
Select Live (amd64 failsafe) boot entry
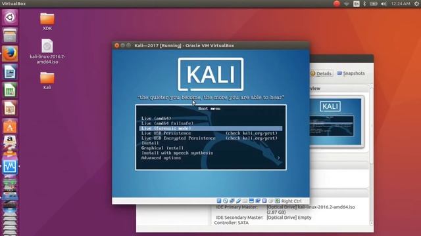click(167, 123)
